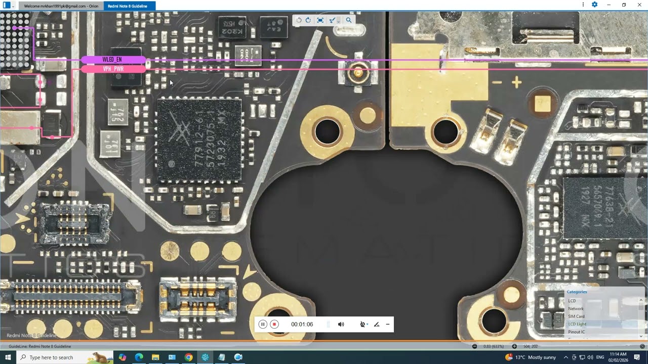Open the screen recorder taskbar app
Image resolution: width=648 pixels, height=364 pixels.
238,357
